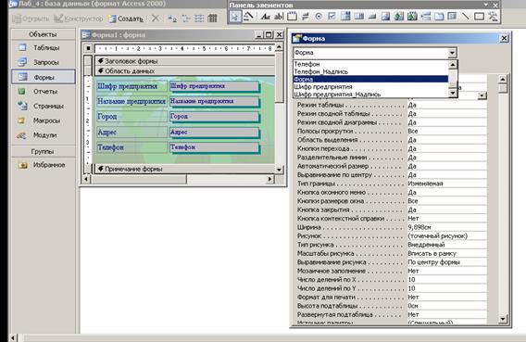Open More Controls in the toolbox

493,17
